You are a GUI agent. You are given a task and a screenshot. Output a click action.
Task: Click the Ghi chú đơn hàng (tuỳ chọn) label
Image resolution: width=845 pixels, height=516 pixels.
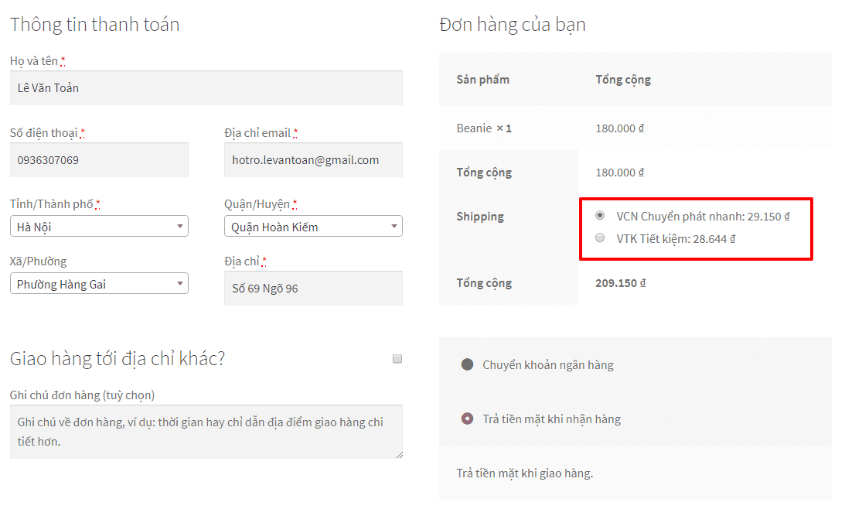(x=82, y=395)
